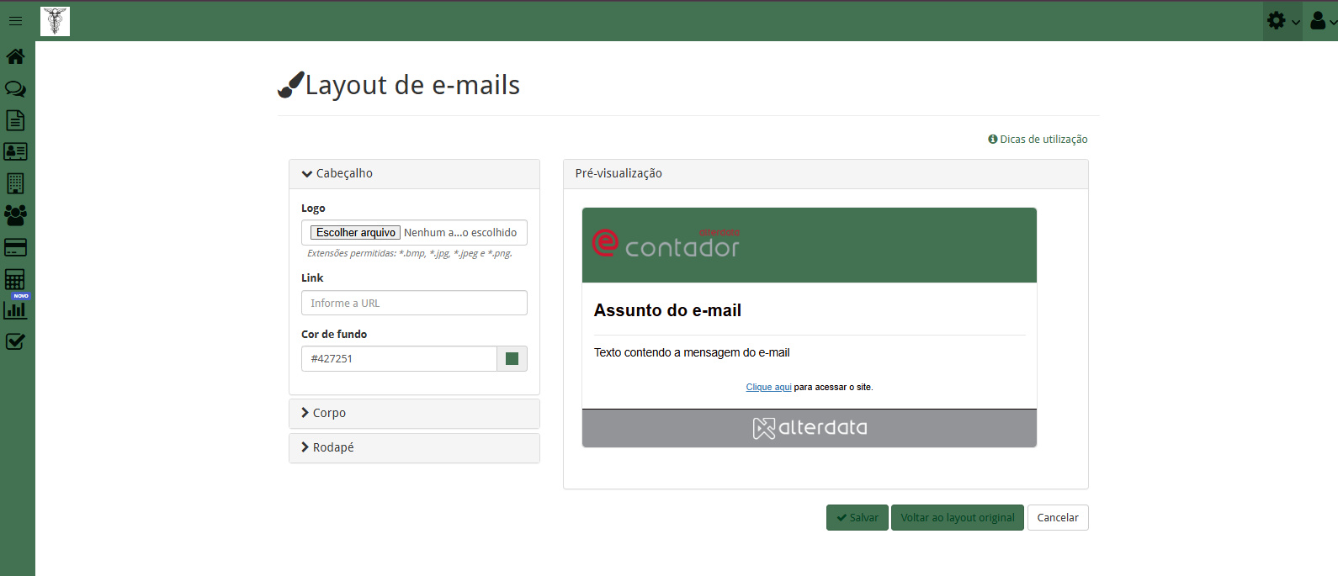Screen dimensions: 1338x576
Task: Click Escolher arquivo to upload logo
Action: 355,233
